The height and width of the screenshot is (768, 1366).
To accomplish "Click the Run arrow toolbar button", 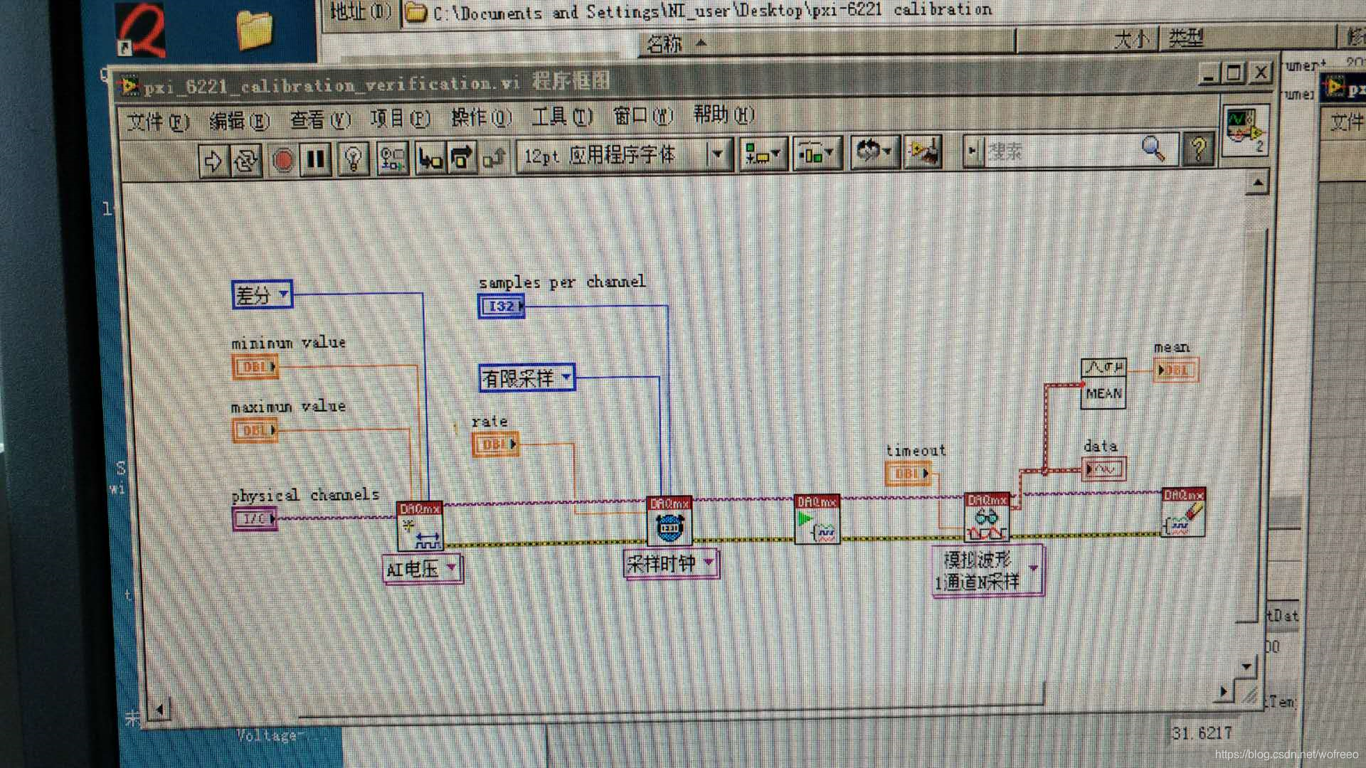I will pos(213,161).
